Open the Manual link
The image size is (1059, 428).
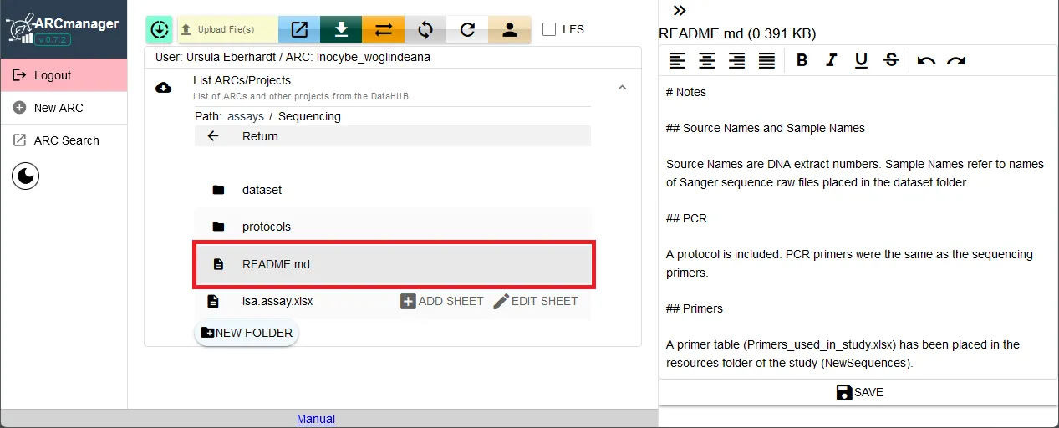point(316,419)
